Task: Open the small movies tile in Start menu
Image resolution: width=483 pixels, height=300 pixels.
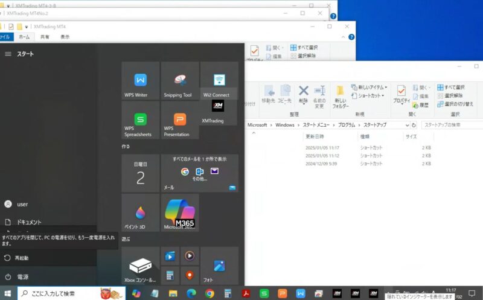Action: pyautogui.click(x=170, y=256)
